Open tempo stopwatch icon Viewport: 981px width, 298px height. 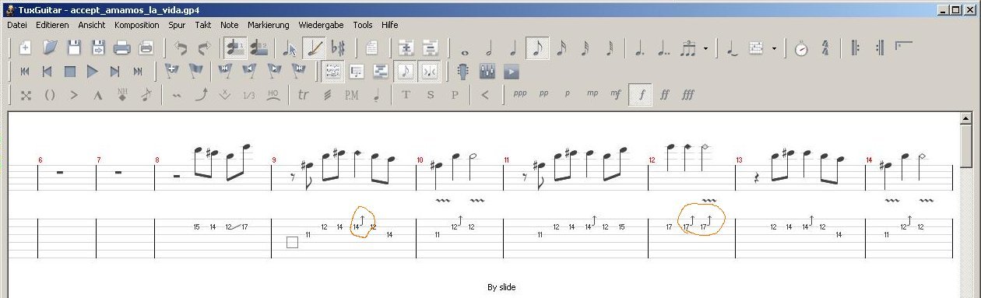click(x=801, y=49)
